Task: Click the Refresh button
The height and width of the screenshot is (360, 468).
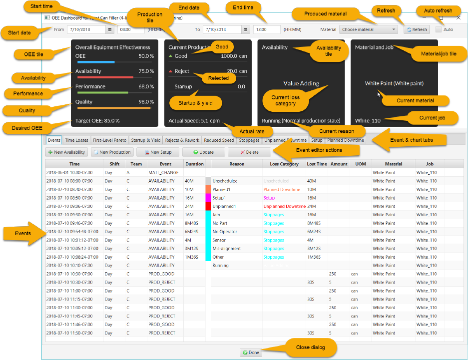Action: coord(417,29)
